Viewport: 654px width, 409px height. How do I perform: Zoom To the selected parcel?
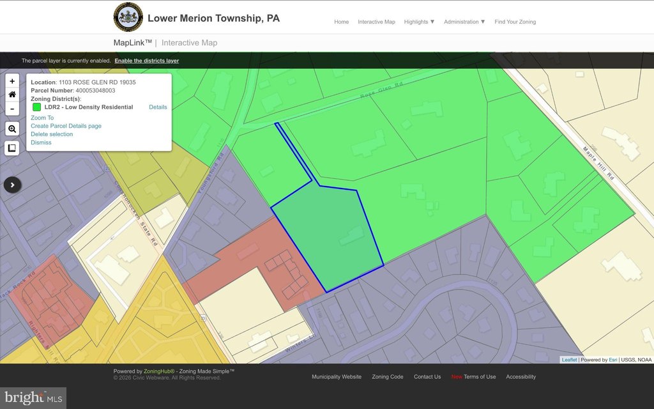point(42,118)
